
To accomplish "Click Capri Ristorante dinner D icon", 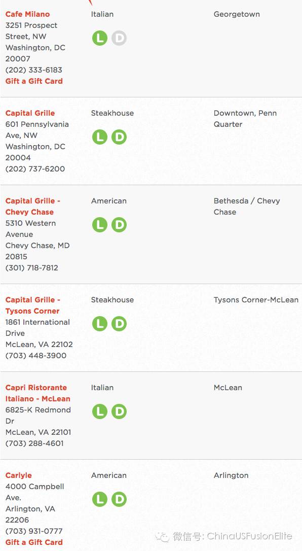I will pyautogui.click(x=119, y=411).
